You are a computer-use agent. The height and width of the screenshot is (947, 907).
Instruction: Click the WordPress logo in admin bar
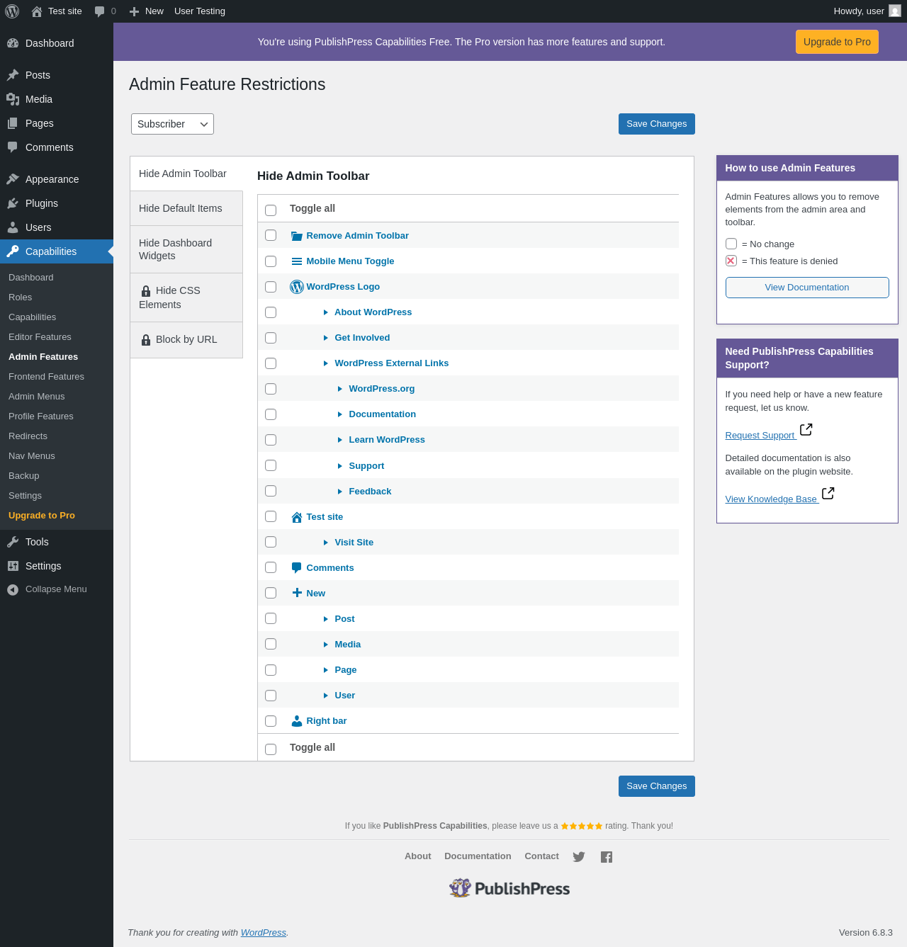[x=12, y=11]
